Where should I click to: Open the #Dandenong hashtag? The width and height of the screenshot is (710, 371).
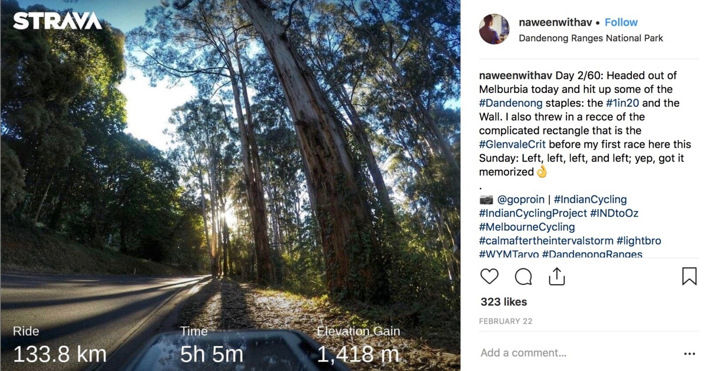[511, 103]
